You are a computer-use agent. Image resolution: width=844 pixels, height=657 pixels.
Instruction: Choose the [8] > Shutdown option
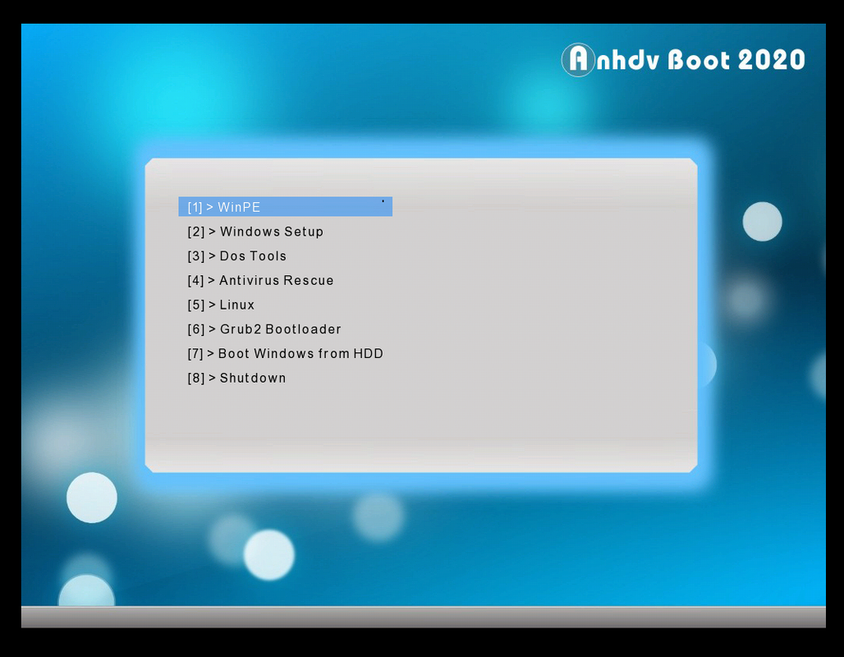(236, 378)
